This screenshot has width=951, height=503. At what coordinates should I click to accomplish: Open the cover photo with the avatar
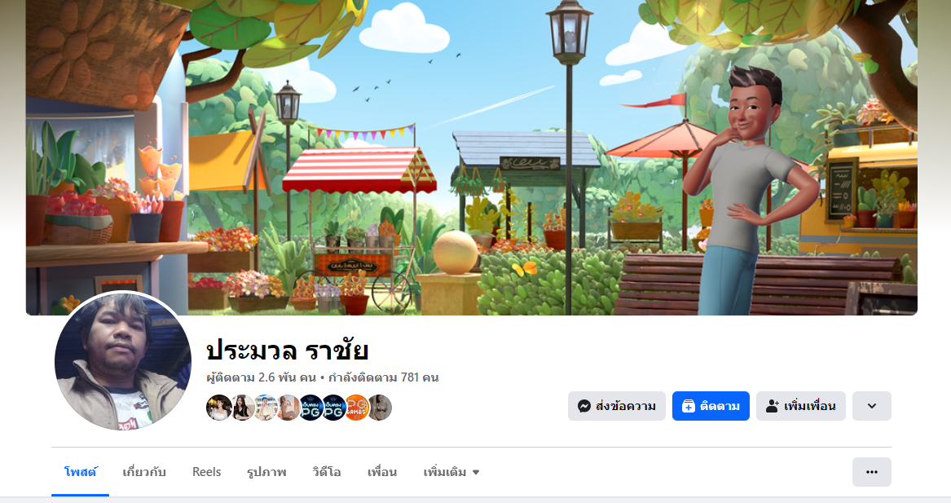click(x=471, y=158)
